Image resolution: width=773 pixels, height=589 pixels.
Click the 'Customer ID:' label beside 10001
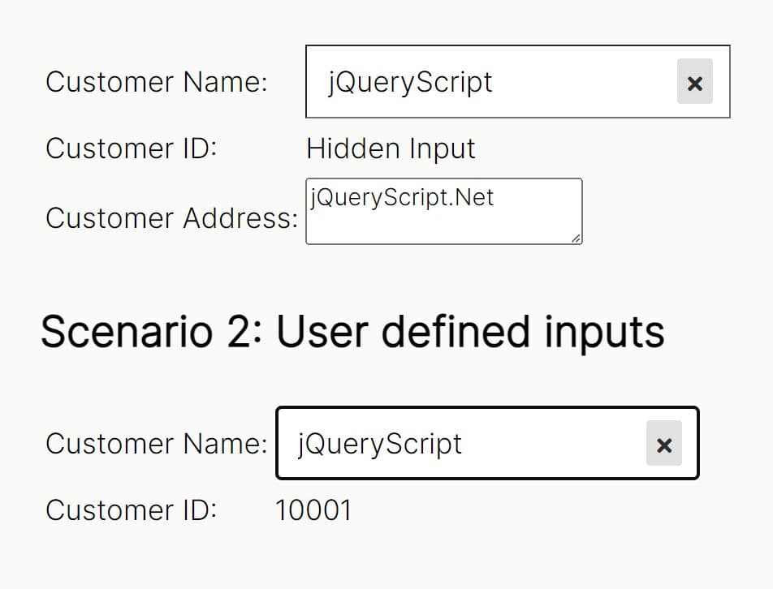(132, 509)
